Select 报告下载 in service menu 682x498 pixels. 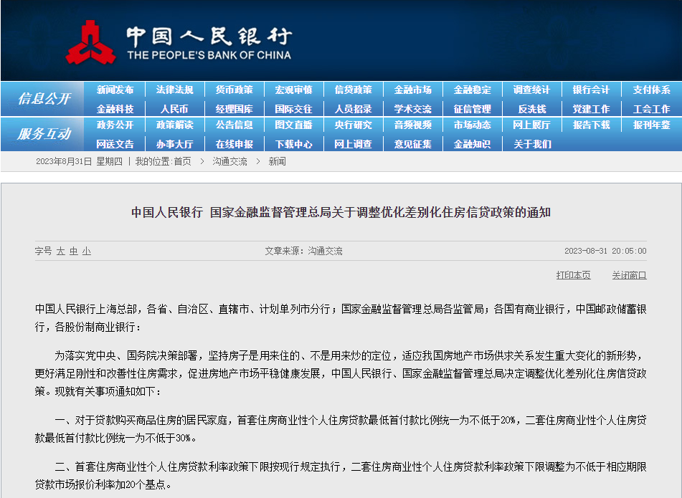(x=591, y=125)
